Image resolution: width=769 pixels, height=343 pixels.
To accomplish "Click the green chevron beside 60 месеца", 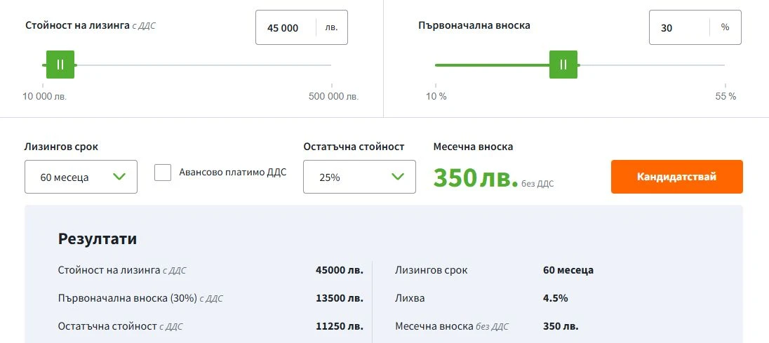I will click(119, 177).
